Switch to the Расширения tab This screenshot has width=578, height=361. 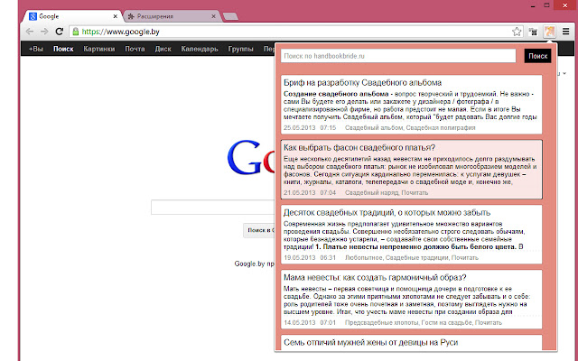[172, 16]
